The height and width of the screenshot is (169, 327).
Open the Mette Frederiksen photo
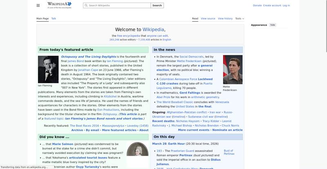pyautogui.click(x=233, y=69)
